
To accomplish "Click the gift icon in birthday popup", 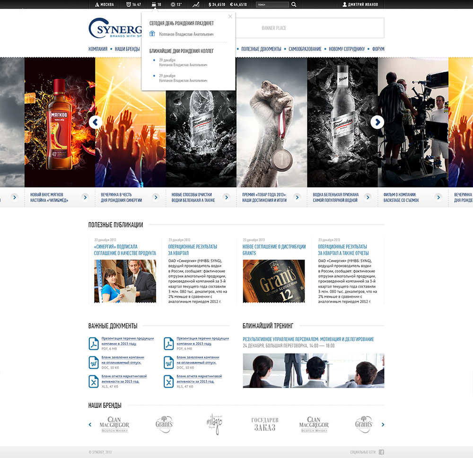I will [152, 34].
